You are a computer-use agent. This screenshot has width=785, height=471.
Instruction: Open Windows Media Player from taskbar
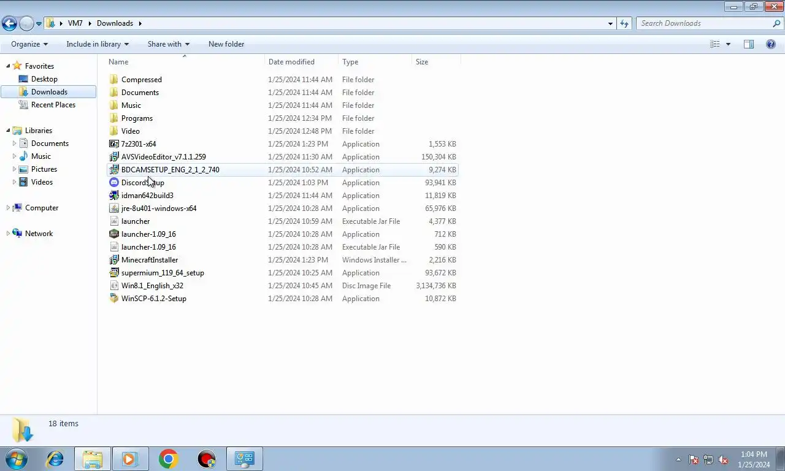point(130,459)
